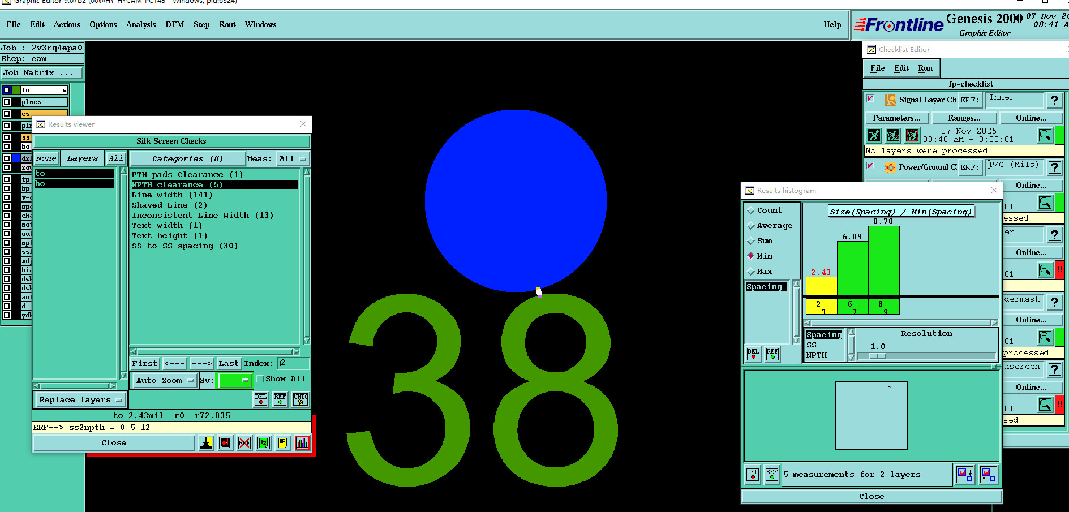
Task: Open the Run menu in Checklist Editor
Action: [x=925, y=68]
